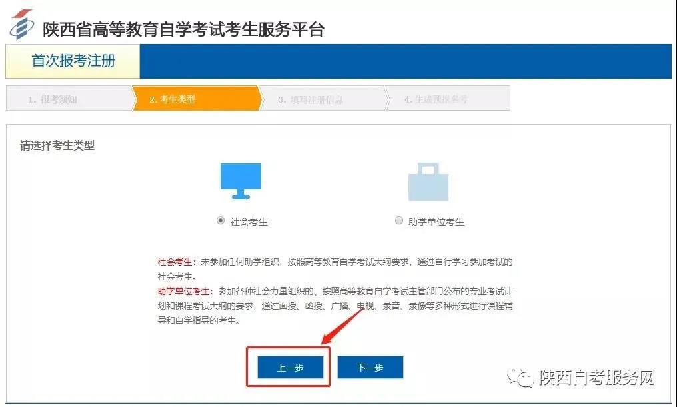The image size is (677, 407).
Task: Open the 首次报考注册 tab
Action: click(73, 61)
